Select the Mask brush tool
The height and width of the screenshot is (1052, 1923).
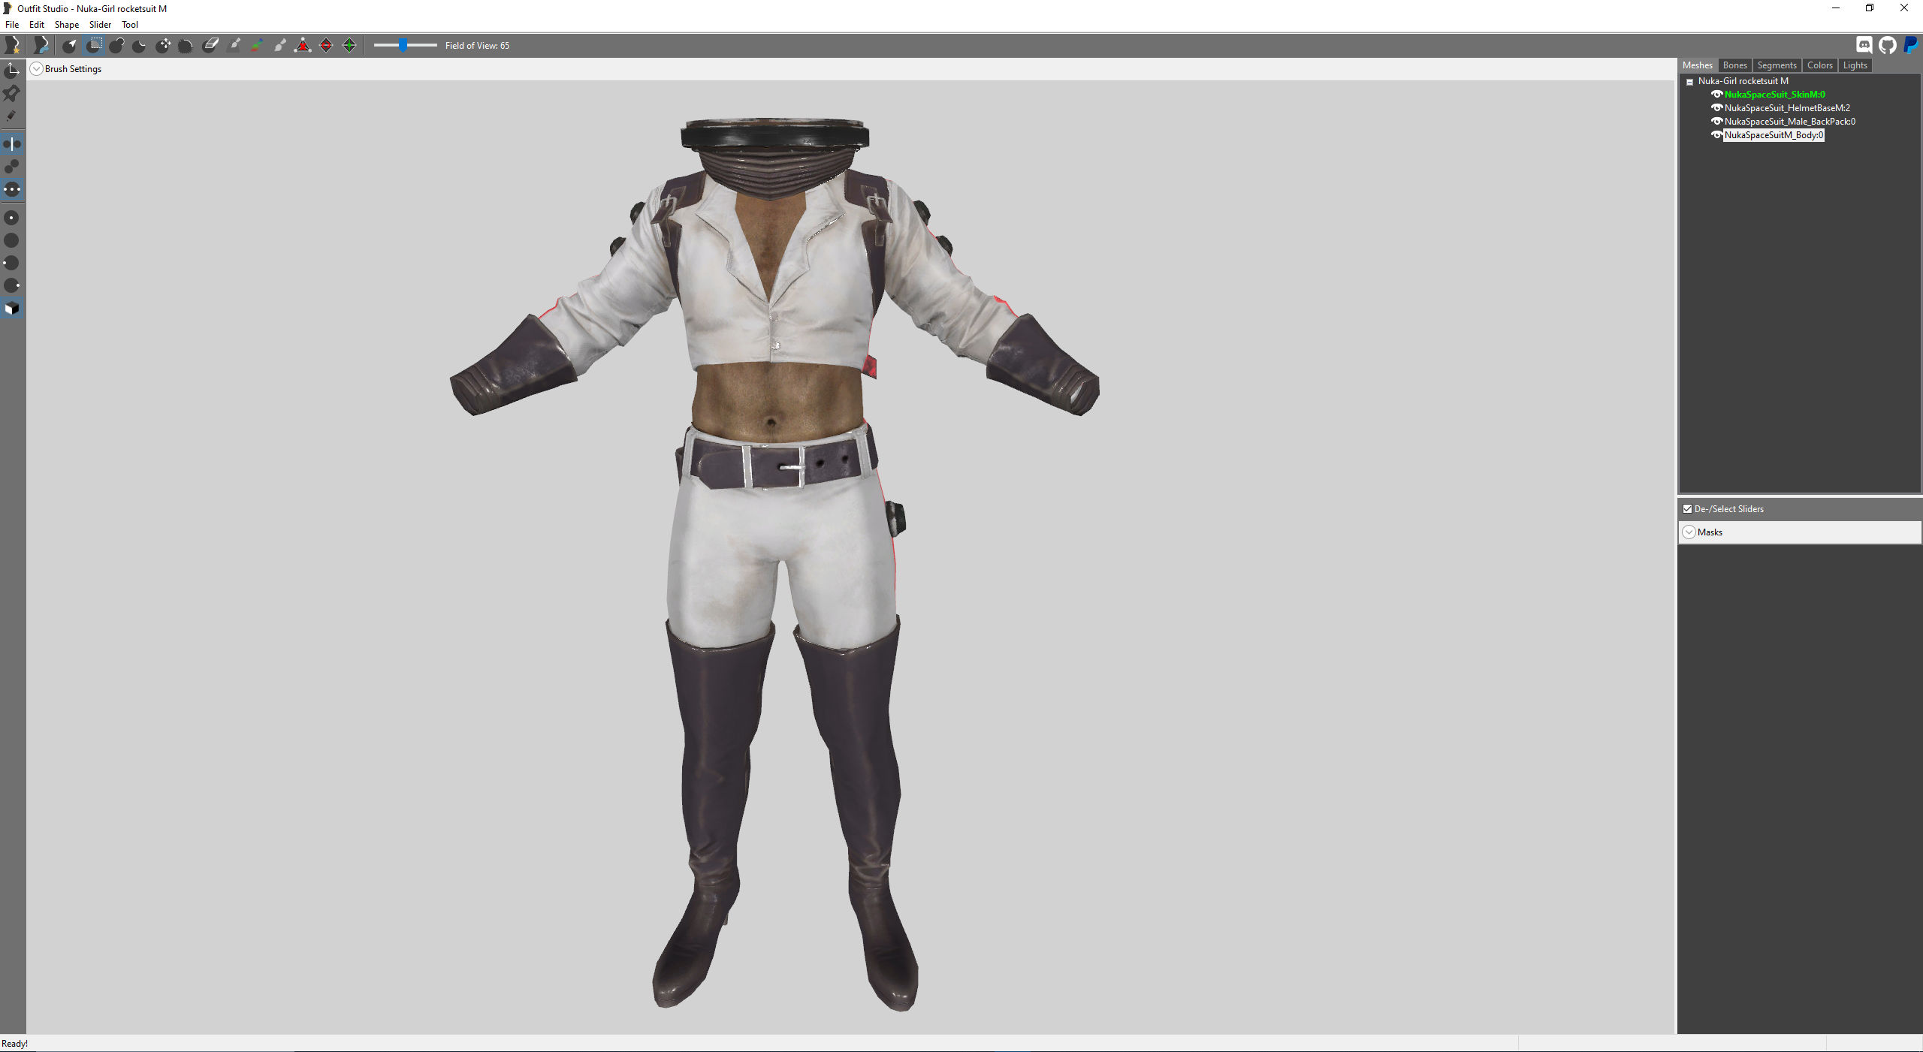point(93,46)
